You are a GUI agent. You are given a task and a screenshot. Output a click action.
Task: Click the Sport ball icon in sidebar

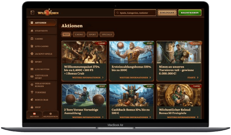(32, 62)
